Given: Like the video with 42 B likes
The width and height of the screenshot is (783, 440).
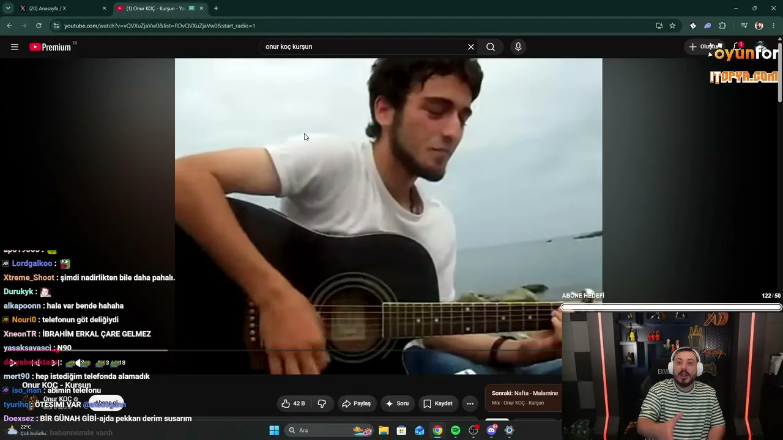Looking at the screenshot, I should (293, 403).
